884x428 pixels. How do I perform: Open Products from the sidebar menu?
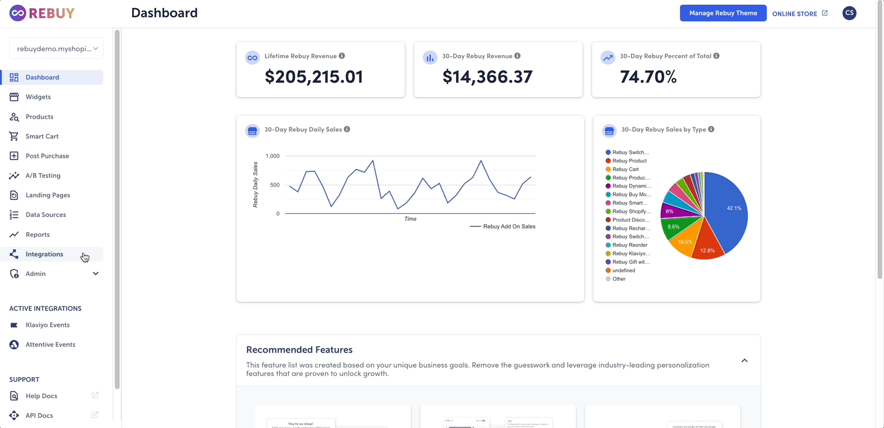15,116
